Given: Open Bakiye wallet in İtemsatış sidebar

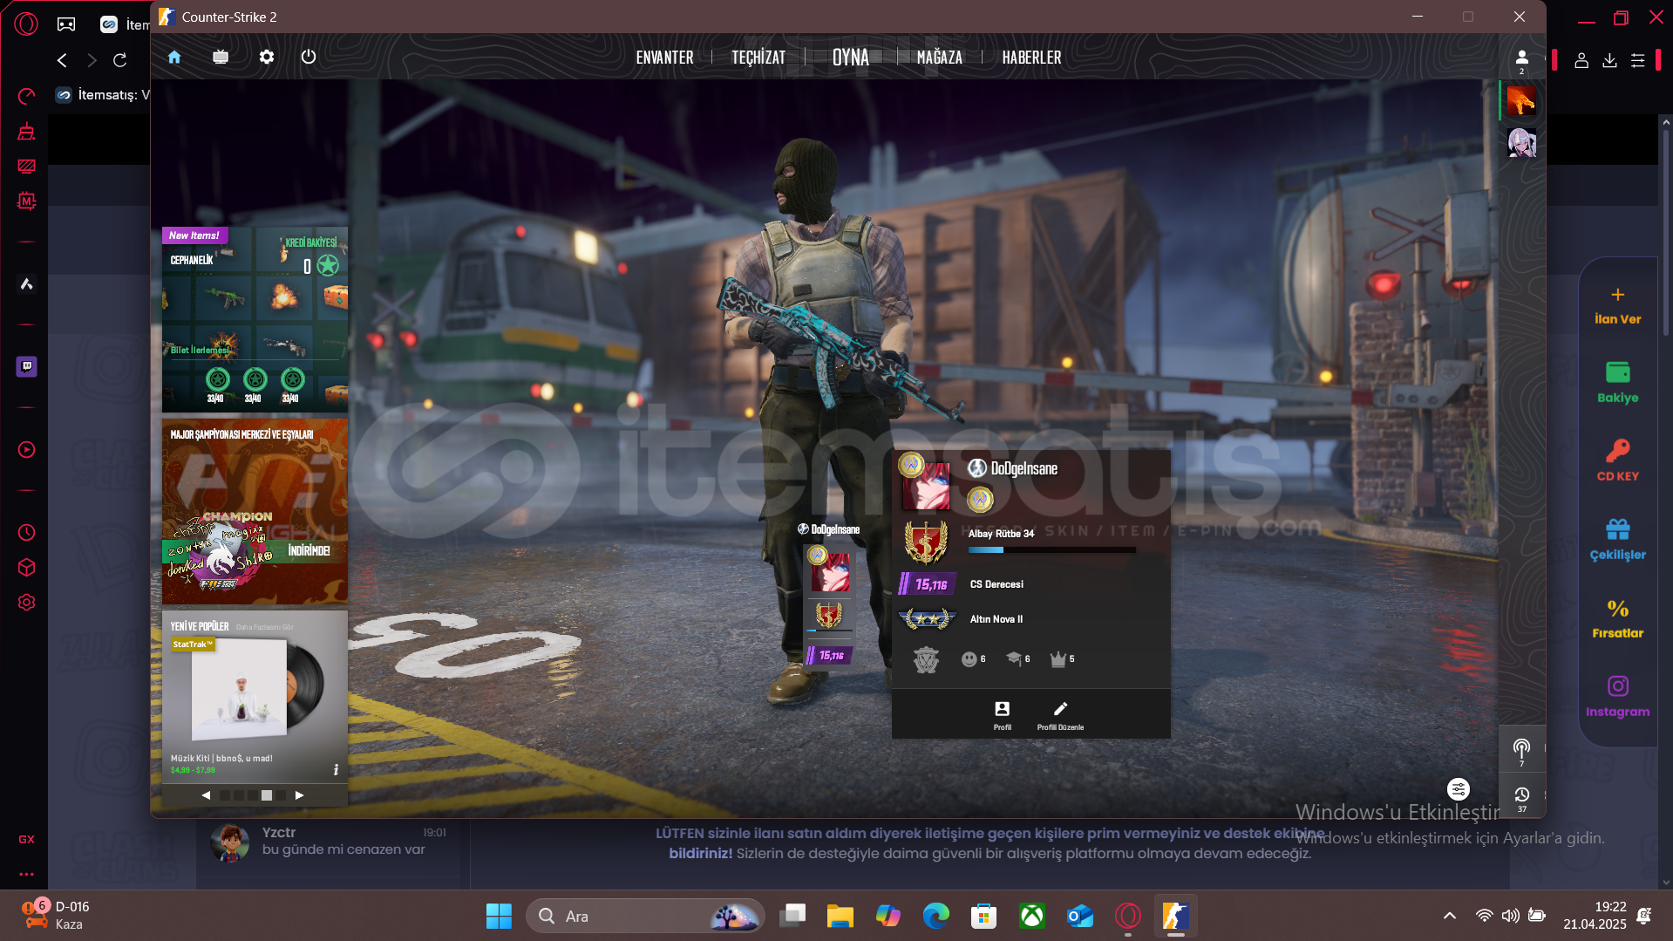Looking at the screenshot, I should [1618, 383].
